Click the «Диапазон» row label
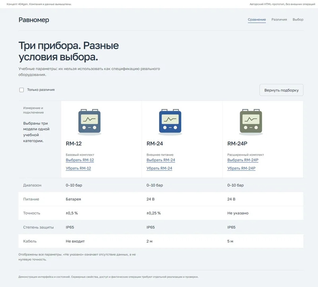318x287 pixels. click(x=32, y=185)
